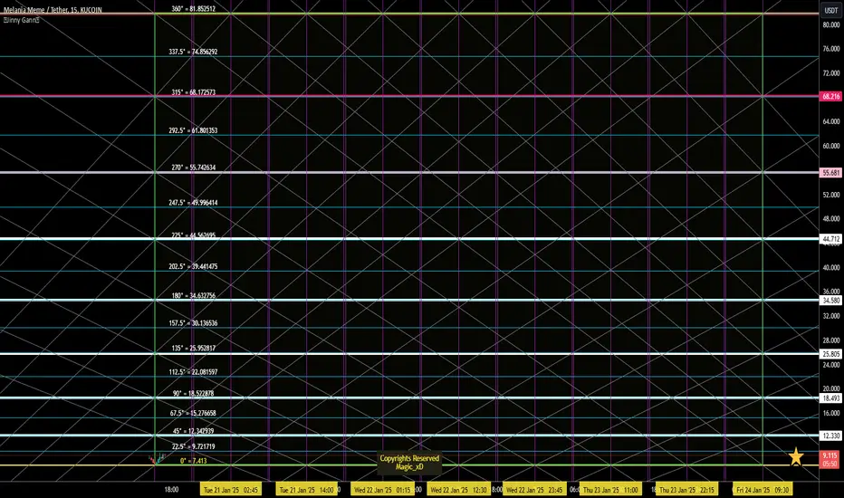Click the 40.000 price scale value
This screenshot has width=844, height=498.
831,268
